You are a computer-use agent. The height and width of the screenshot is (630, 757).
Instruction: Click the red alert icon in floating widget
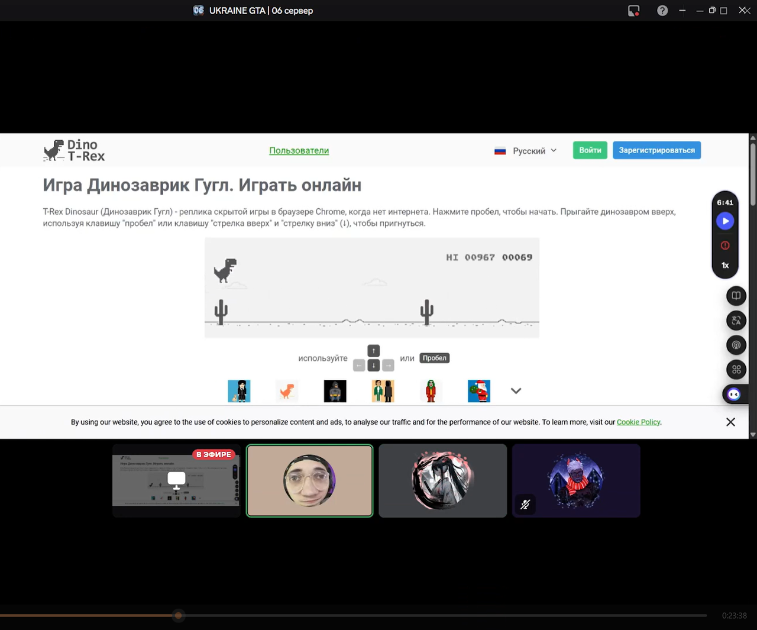pyautogui.click(x=725, y=245)
